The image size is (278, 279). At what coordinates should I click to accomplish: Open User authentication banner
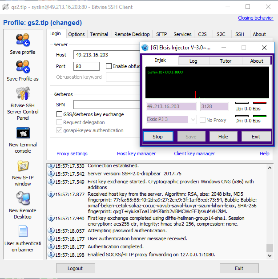[23, 231]
